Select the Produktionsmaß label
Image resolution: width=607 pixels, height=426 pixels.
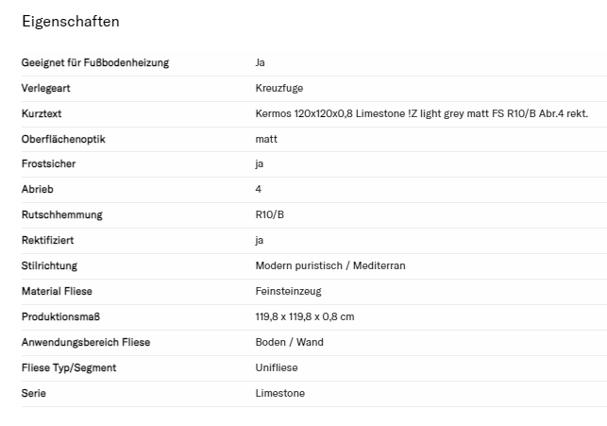pyautogui.click(x=60, y=316)
